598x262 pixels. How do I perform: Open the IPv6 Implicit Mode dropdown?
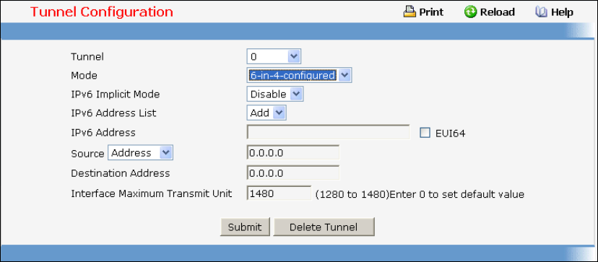pos(275,94)
